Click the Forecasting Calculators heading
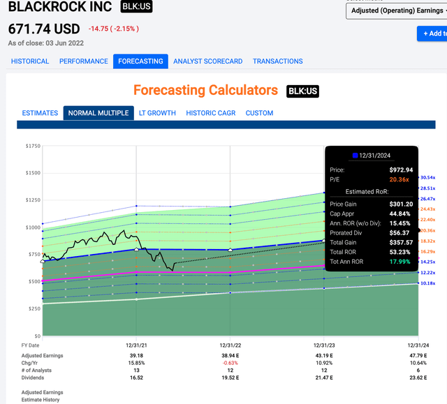The image size is (447, 404). tap(205, 90)
